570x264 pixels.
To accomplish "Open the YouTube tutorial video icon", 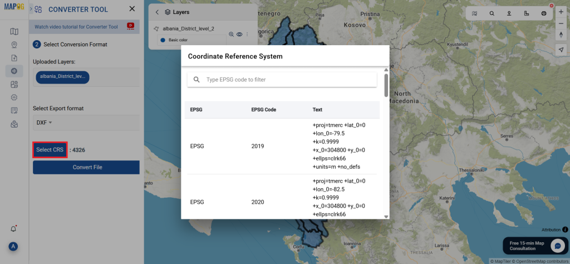I will tap(130, 26).
